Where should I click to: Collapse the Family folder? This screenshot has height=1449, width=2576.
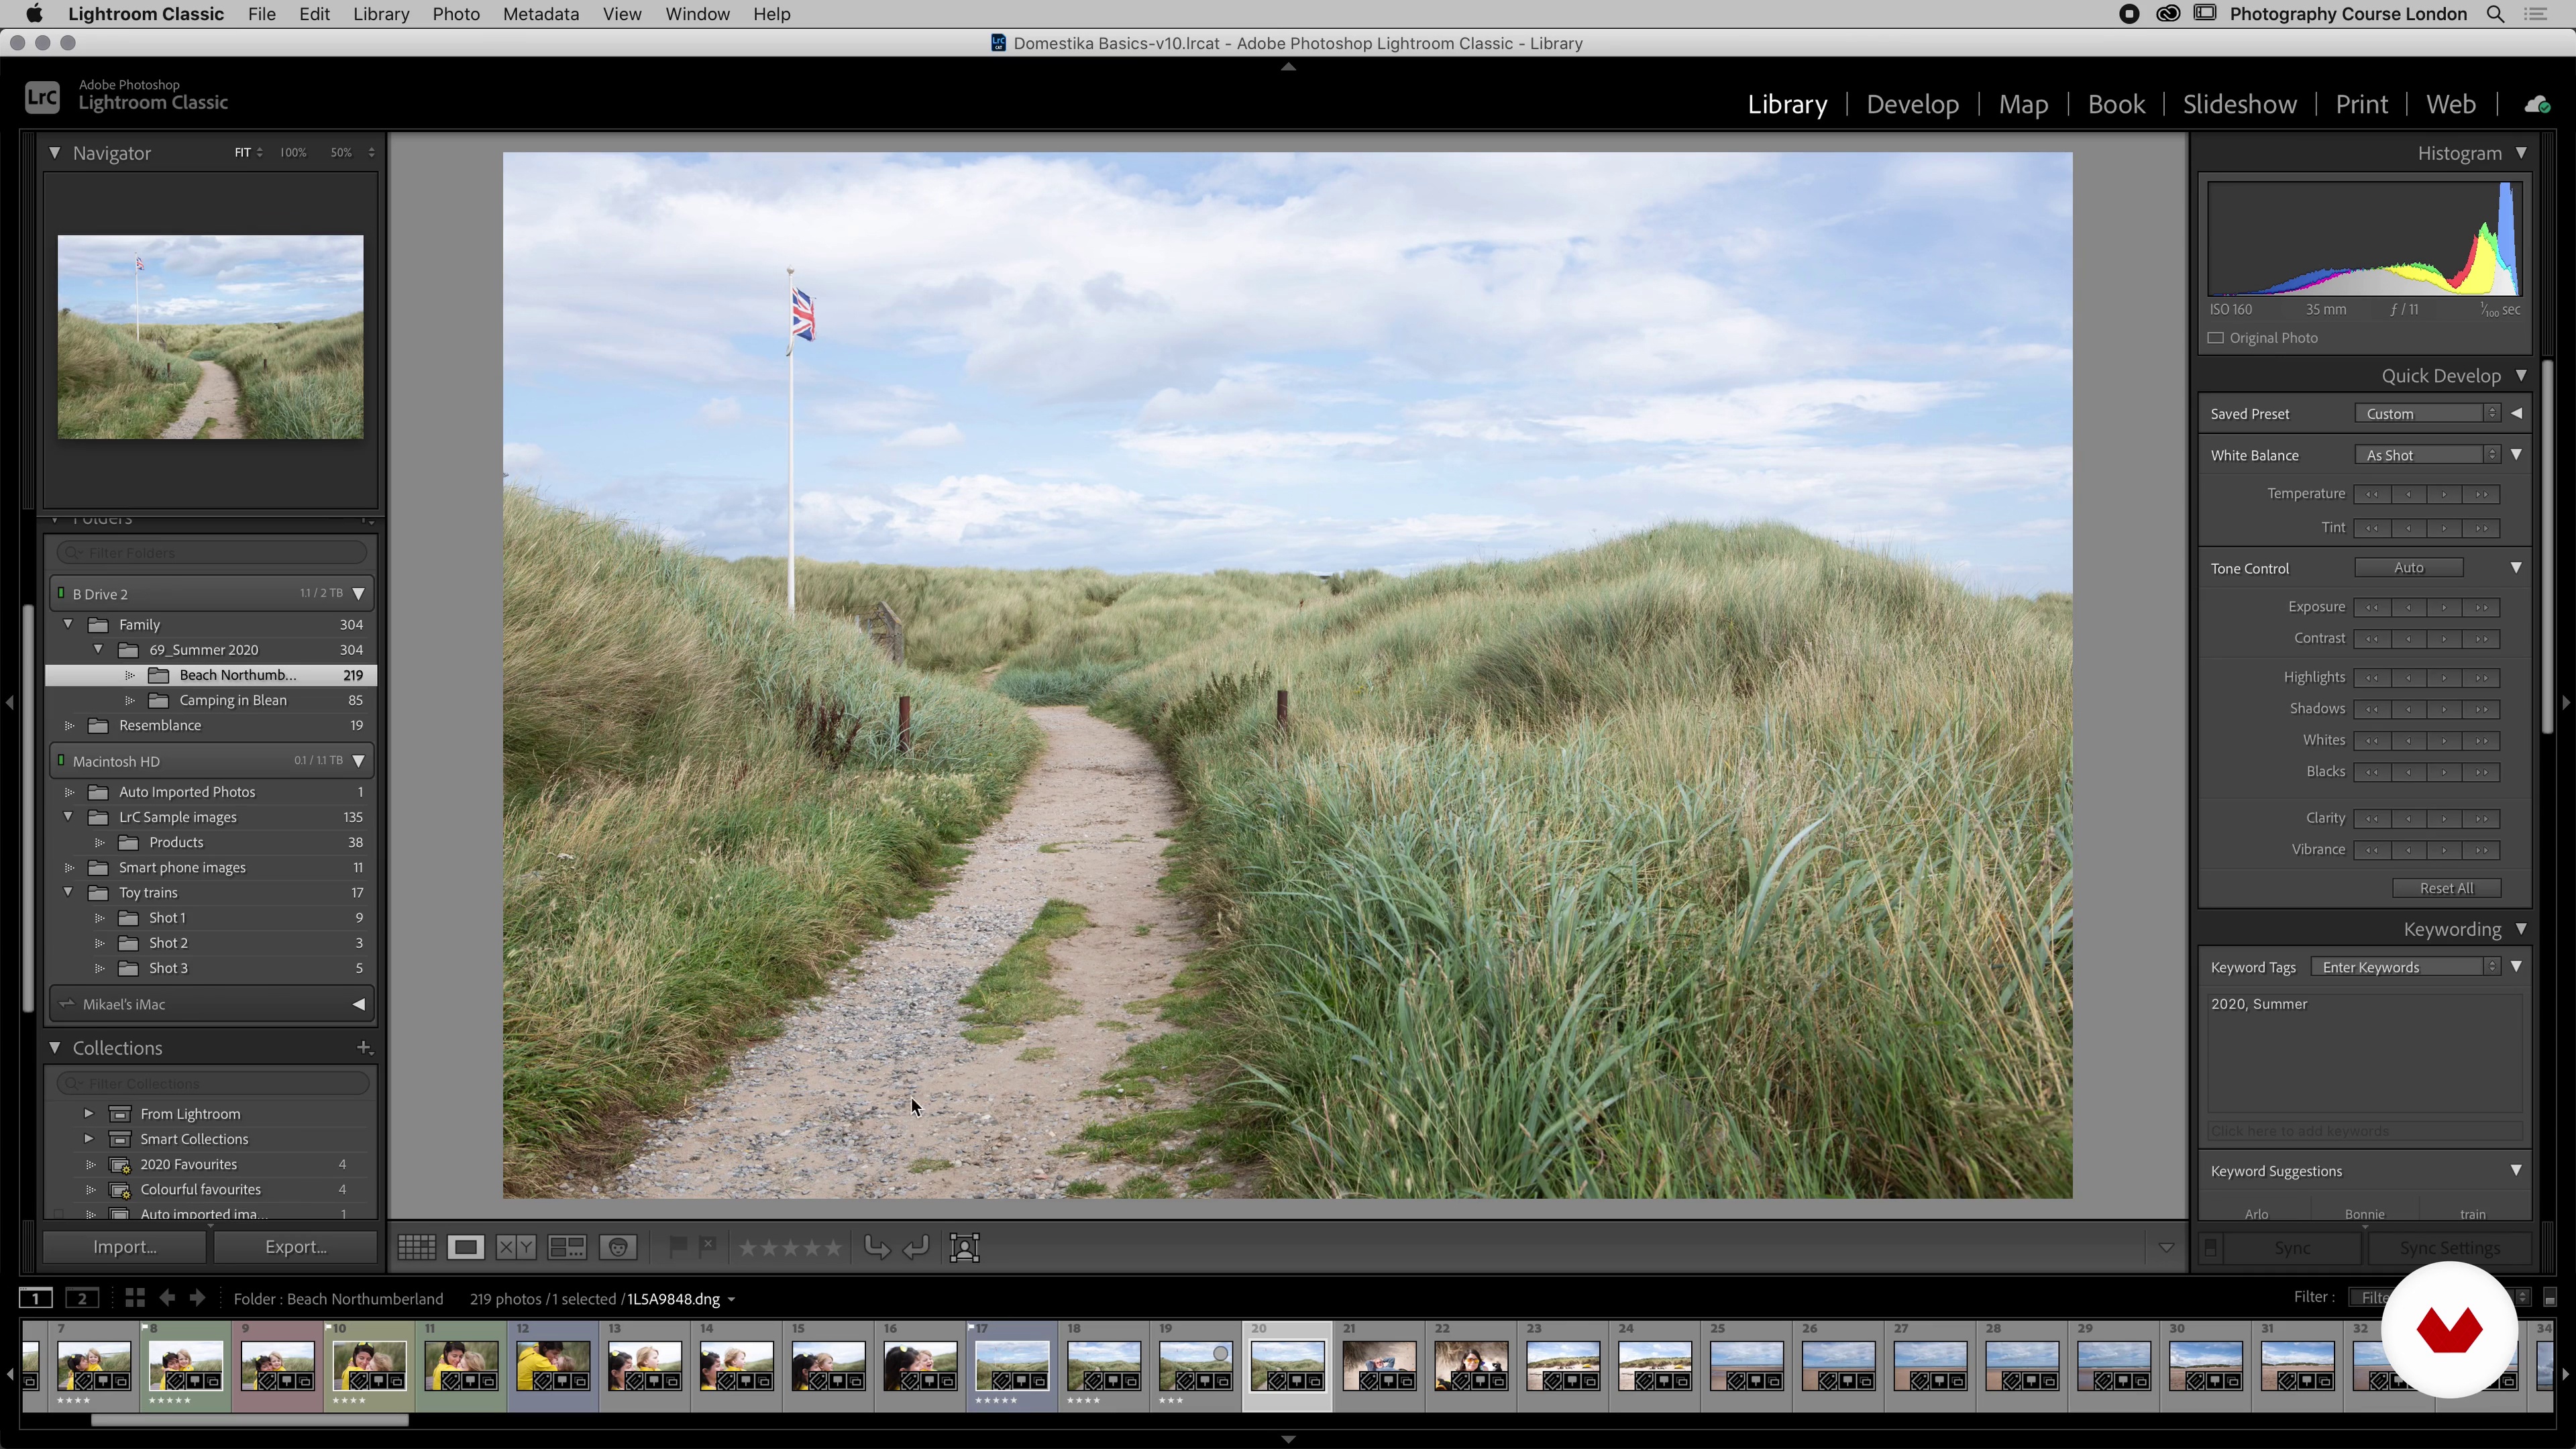68,624
